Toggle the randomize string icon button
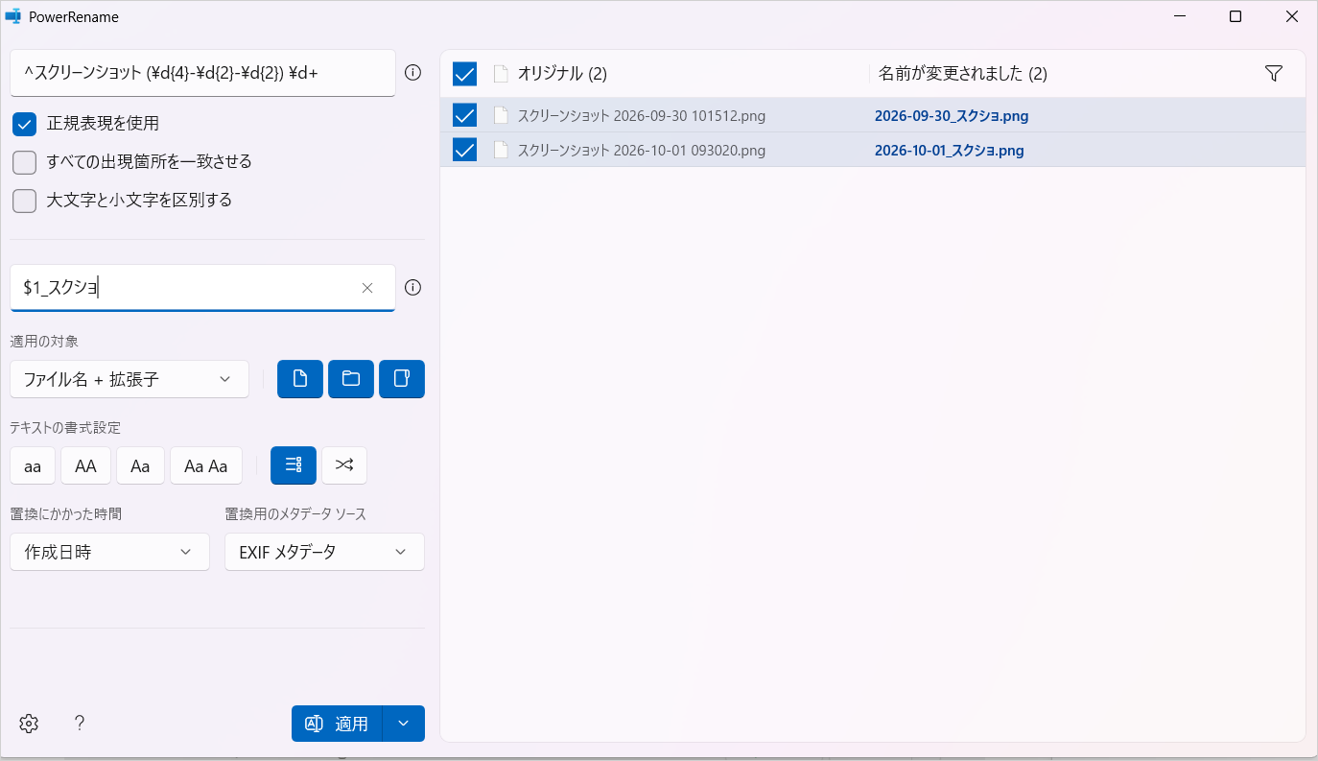The width and height of the screenshot is (1318, 761). (344, 465)
